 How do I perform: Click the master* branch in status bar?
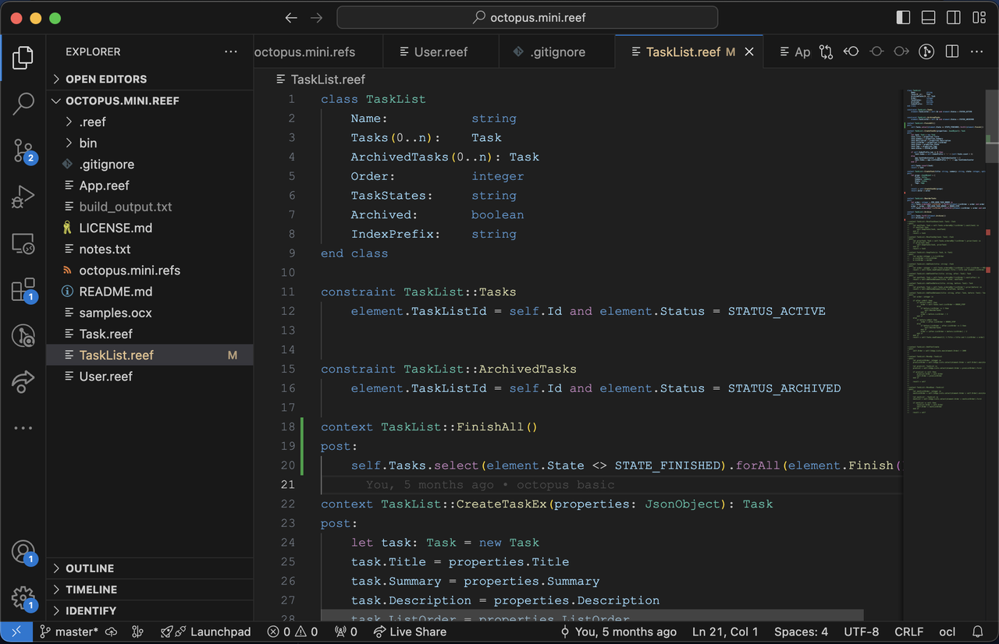point(69,632)
